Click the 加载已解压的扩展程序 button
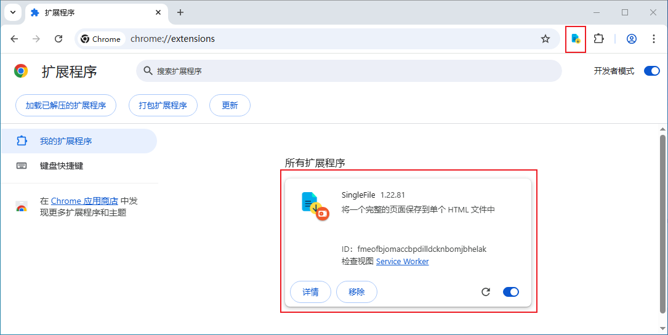Viewport: 668px width, 335px height. coord(66,105)
